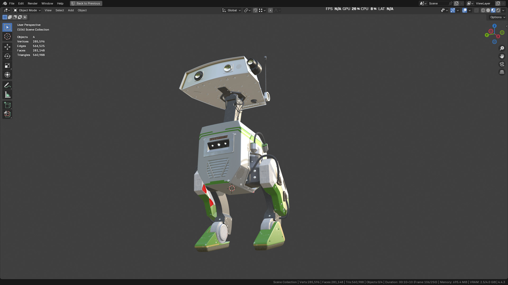
Task: Toggle Show Overlays button
Action: click(465, 10)
